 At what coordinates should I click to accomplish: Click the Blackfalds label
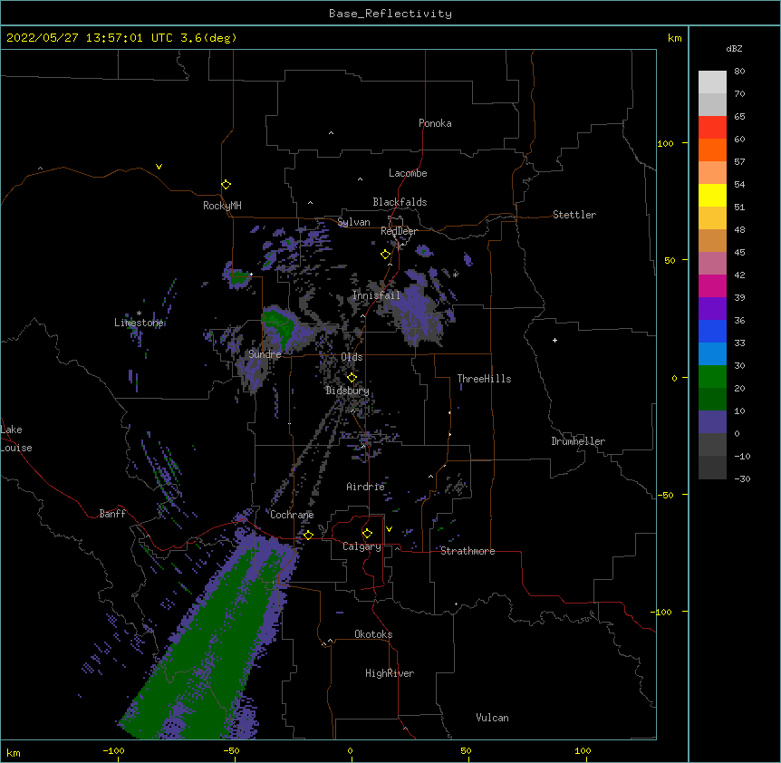[400, 202]
